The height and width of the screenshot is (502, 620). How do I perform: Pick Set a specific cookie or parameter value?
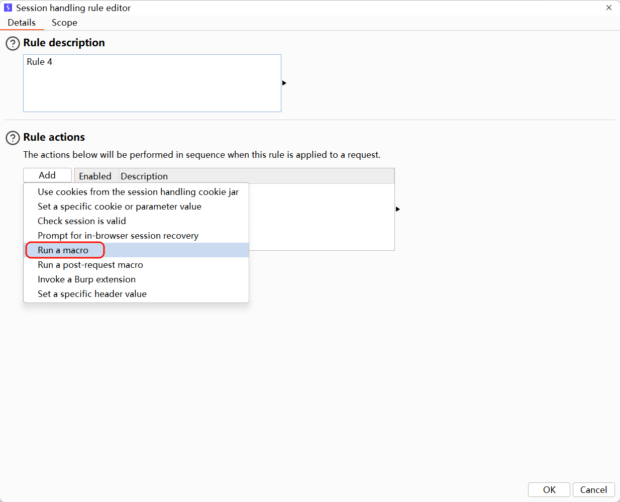point(120,207)
